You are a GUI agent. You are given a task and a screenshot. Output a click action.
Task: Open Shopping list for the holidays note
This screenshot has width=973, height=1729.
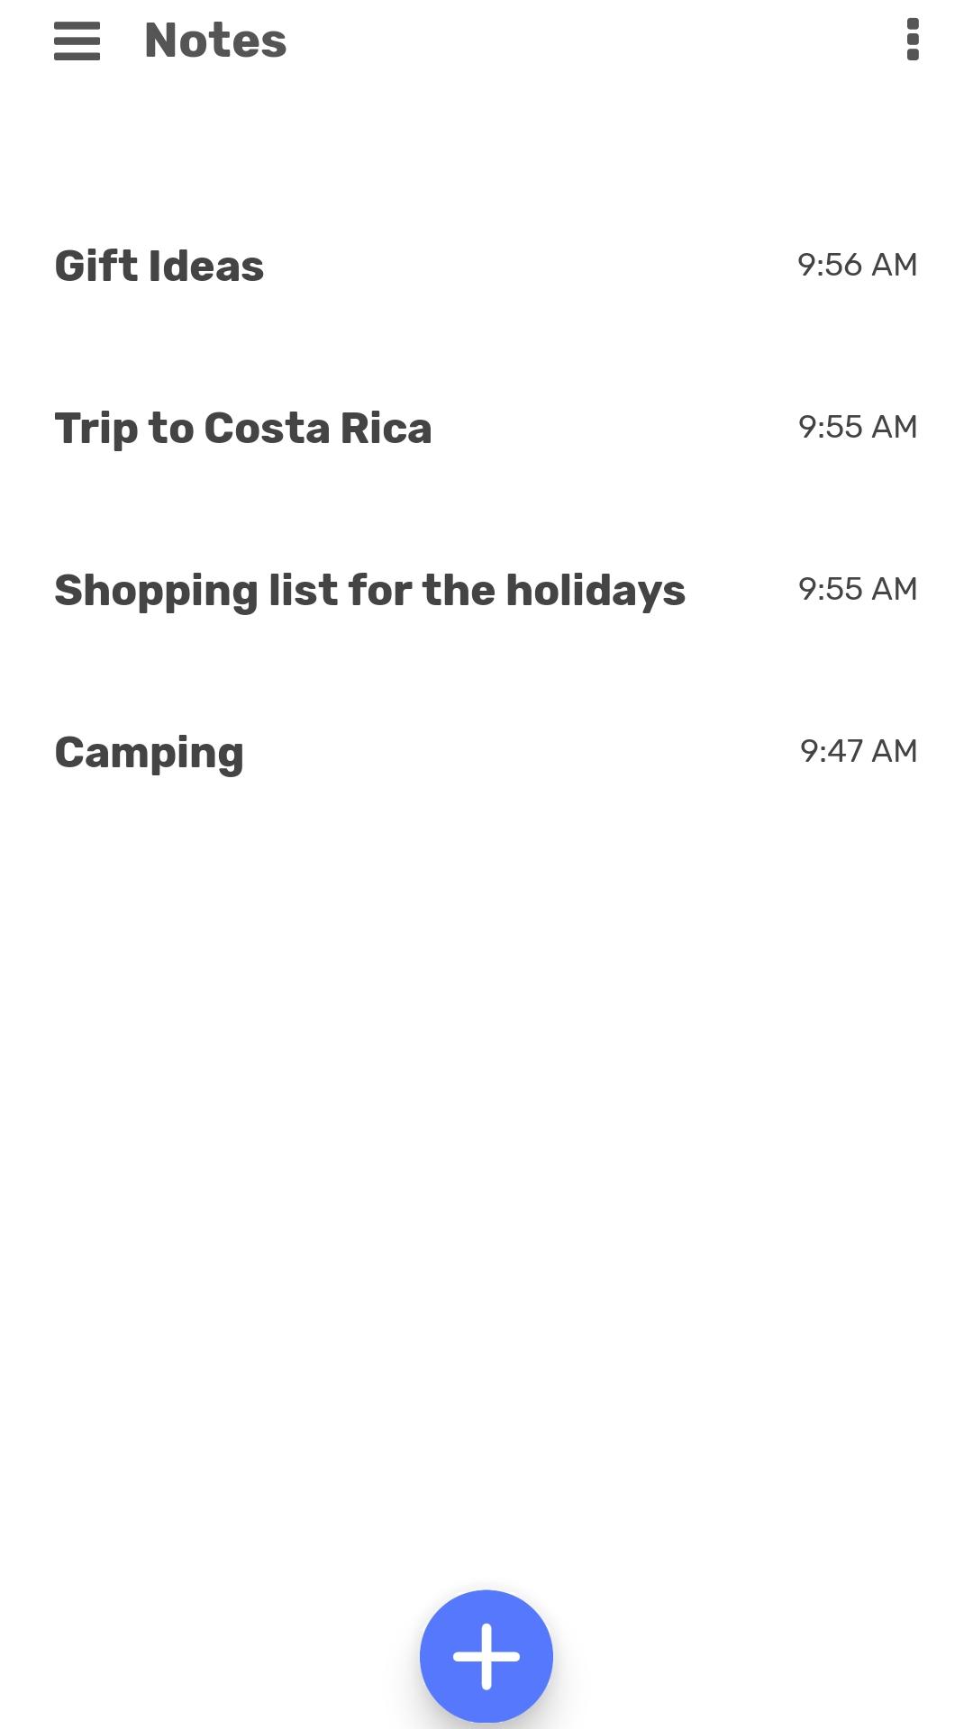(x=486, y=590)
